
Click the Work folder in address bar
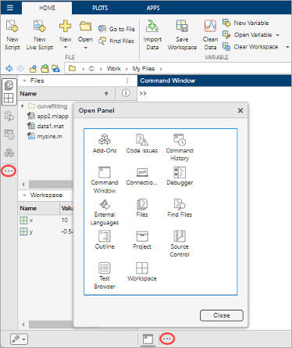coord(114,69)
